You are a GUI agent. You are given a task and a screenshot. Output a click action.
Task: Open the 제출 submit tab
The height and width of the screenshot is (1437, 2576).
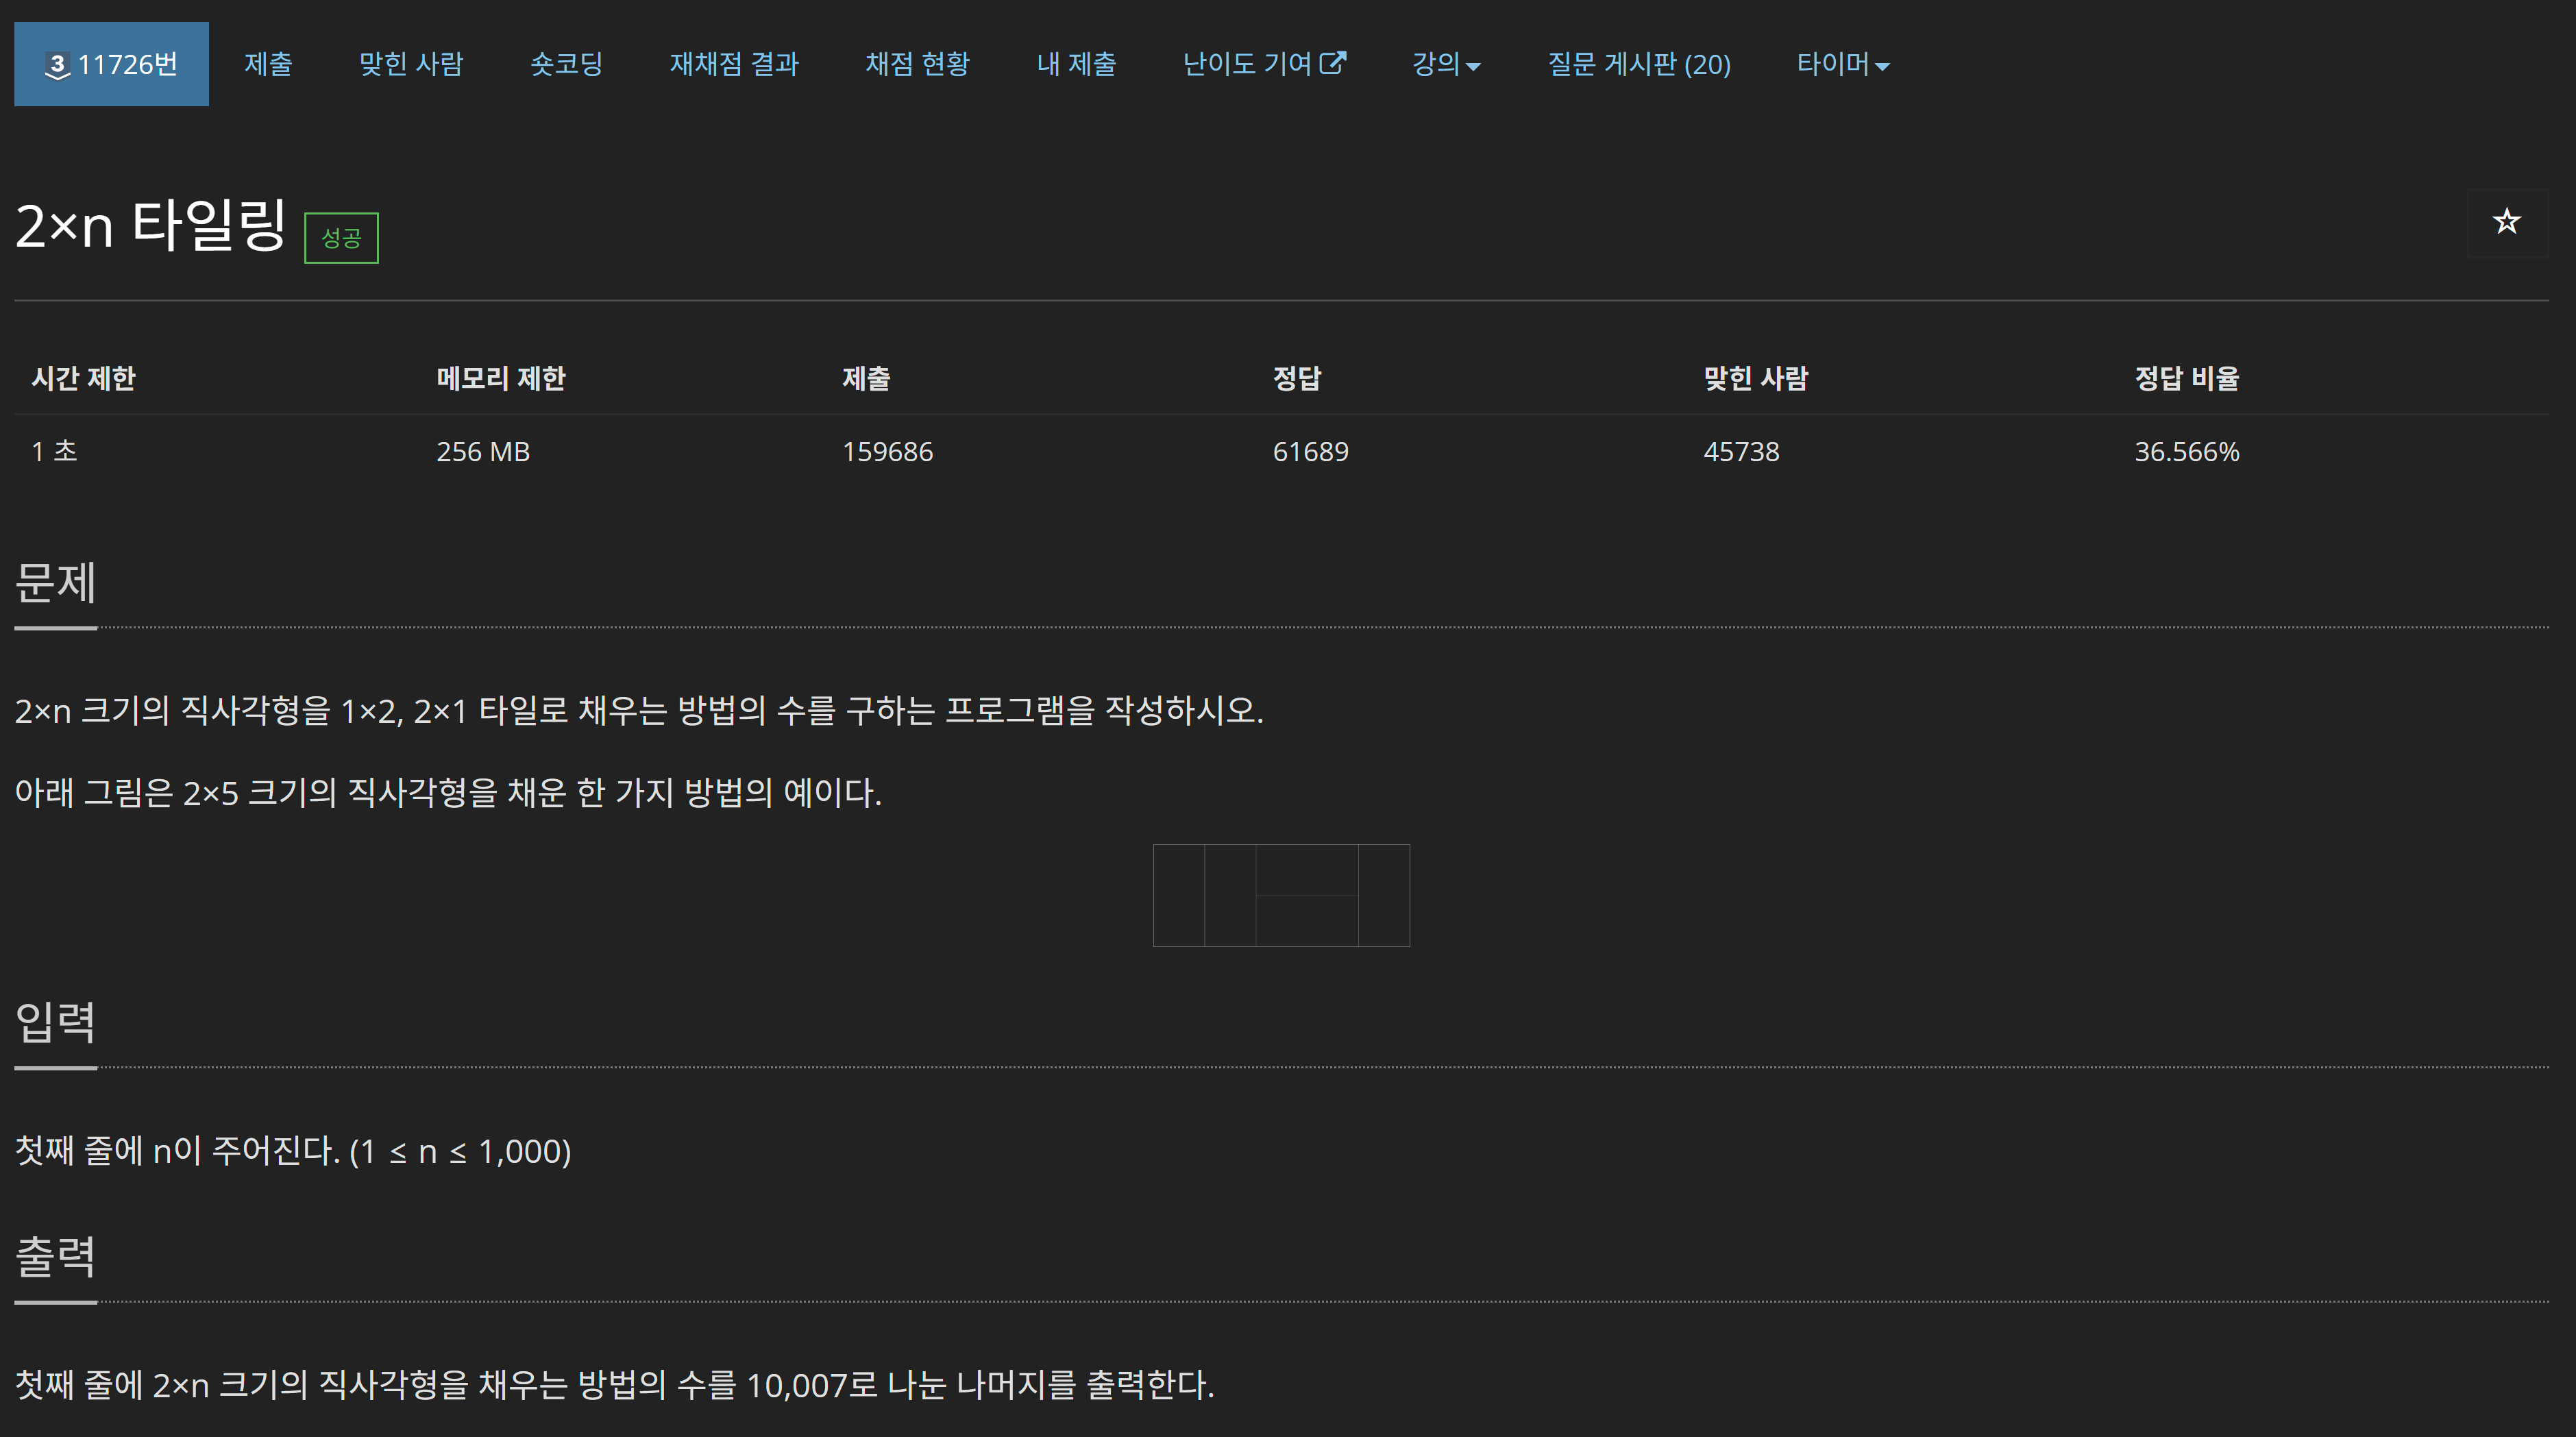pyautogui.click(x=268, y=64)
